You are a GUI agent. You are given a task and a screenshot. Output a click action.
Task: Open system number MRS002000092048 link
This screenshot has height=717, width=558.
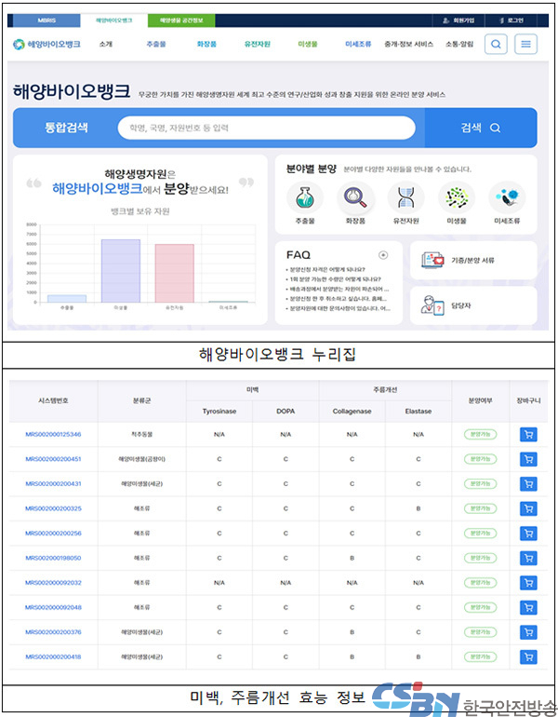[53, 607]
